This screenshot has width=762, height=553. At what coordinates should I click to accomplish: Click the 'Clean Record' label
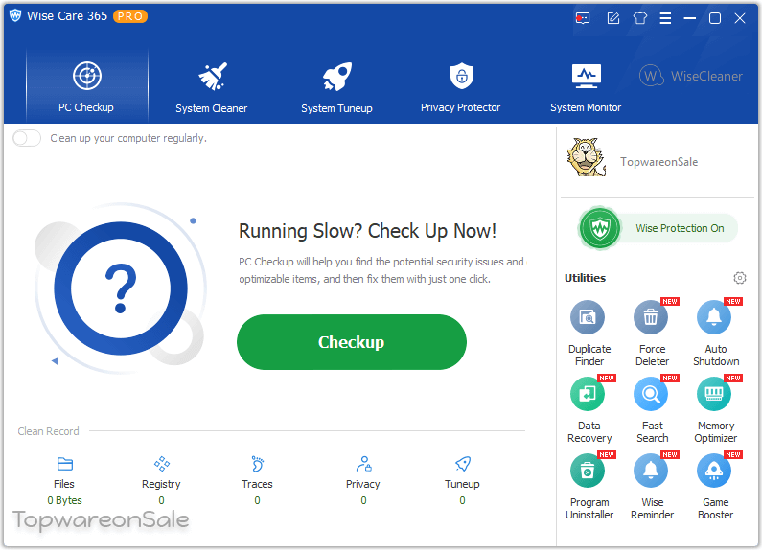click(x=48, y=431)
